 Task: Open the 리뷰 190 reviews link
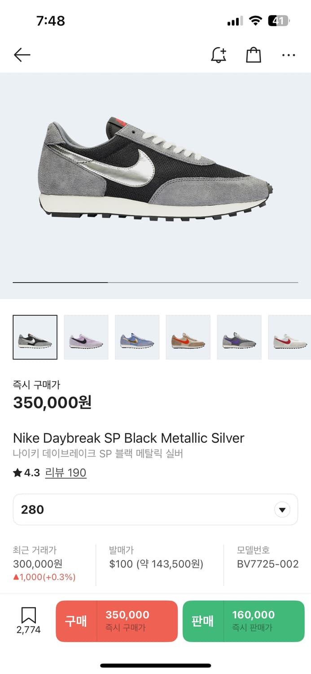66,473
